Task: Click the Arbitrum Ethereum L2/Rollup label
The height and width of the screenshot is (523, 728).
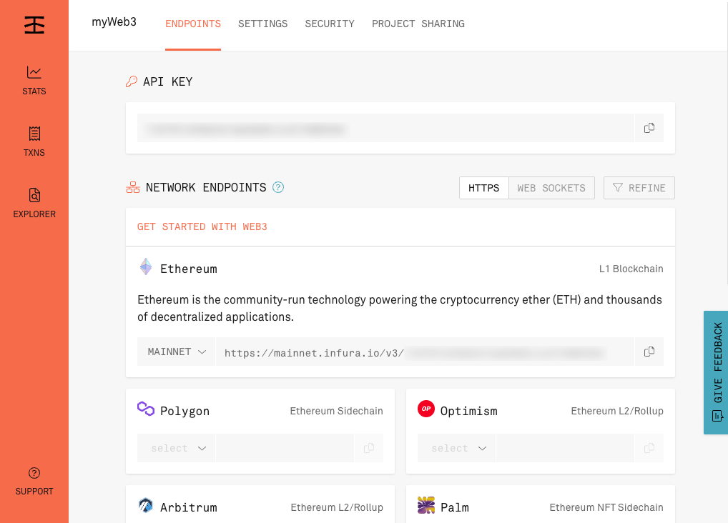Action: pyautogui.click(x=337, y=508)
